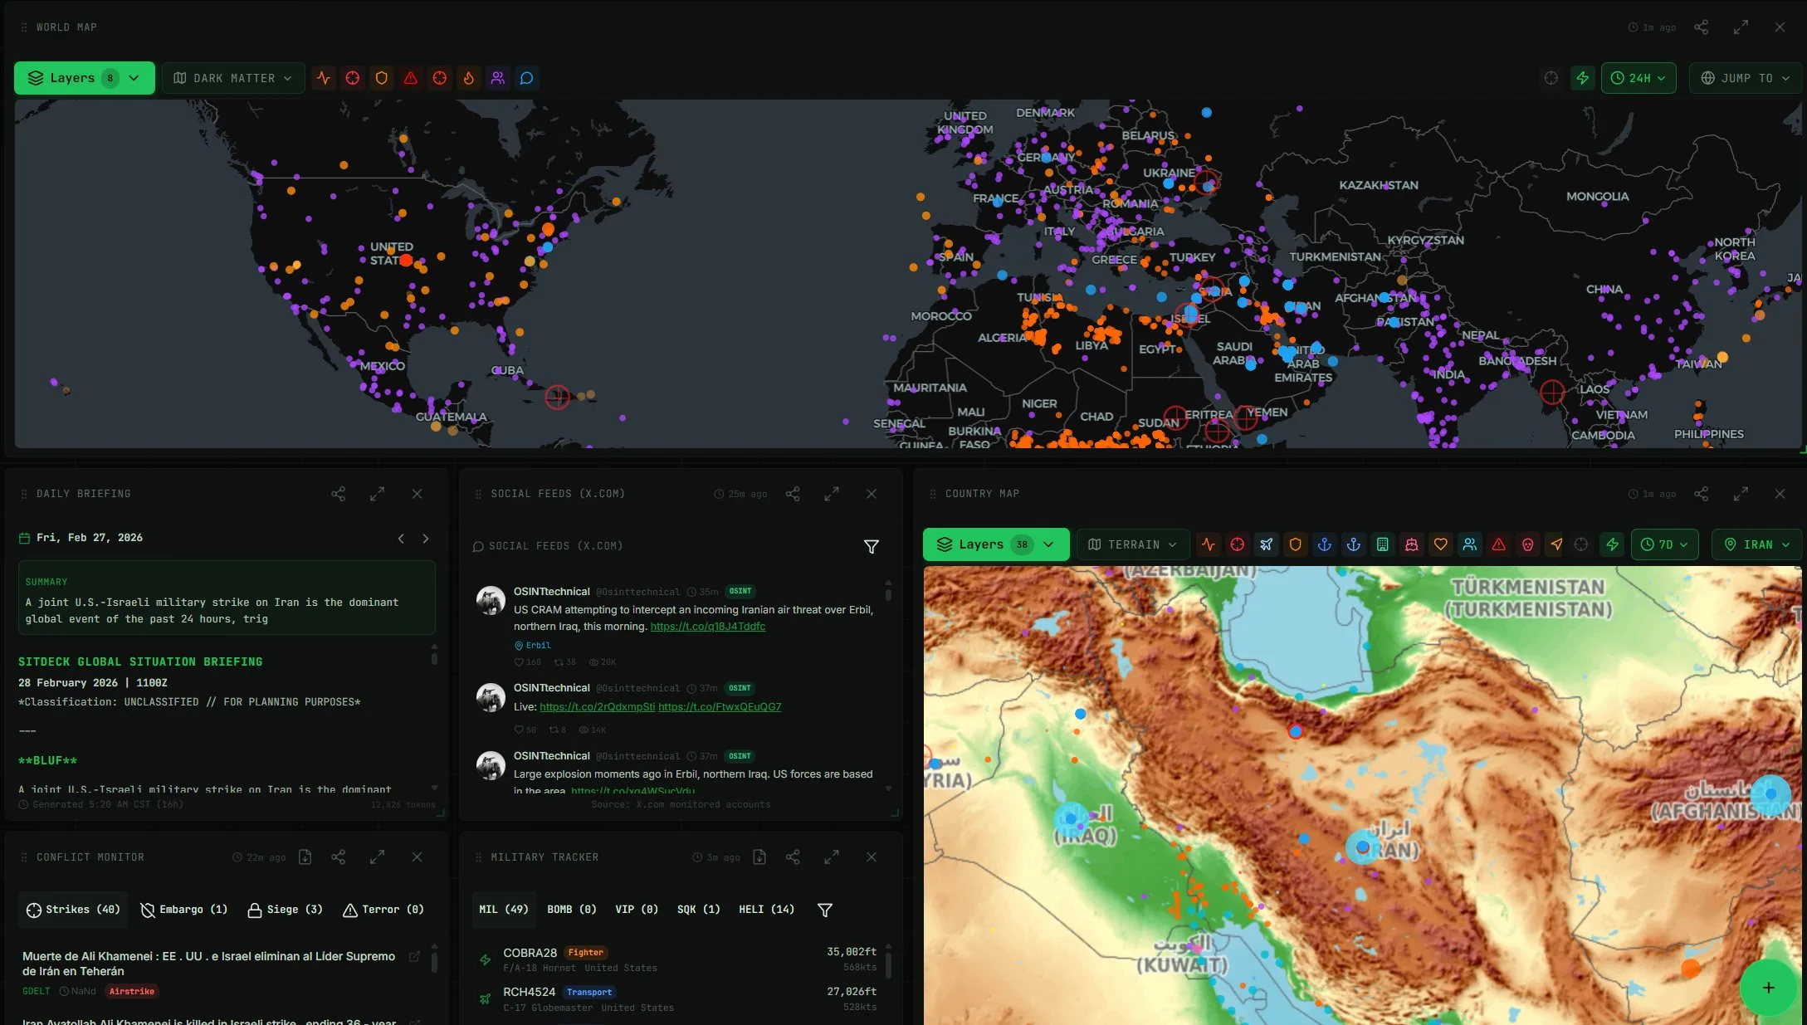Image resolution: width=1807 pixels, height=1025 pixels.
Task: Change the 24H time range control
Action: [1638, 77]
